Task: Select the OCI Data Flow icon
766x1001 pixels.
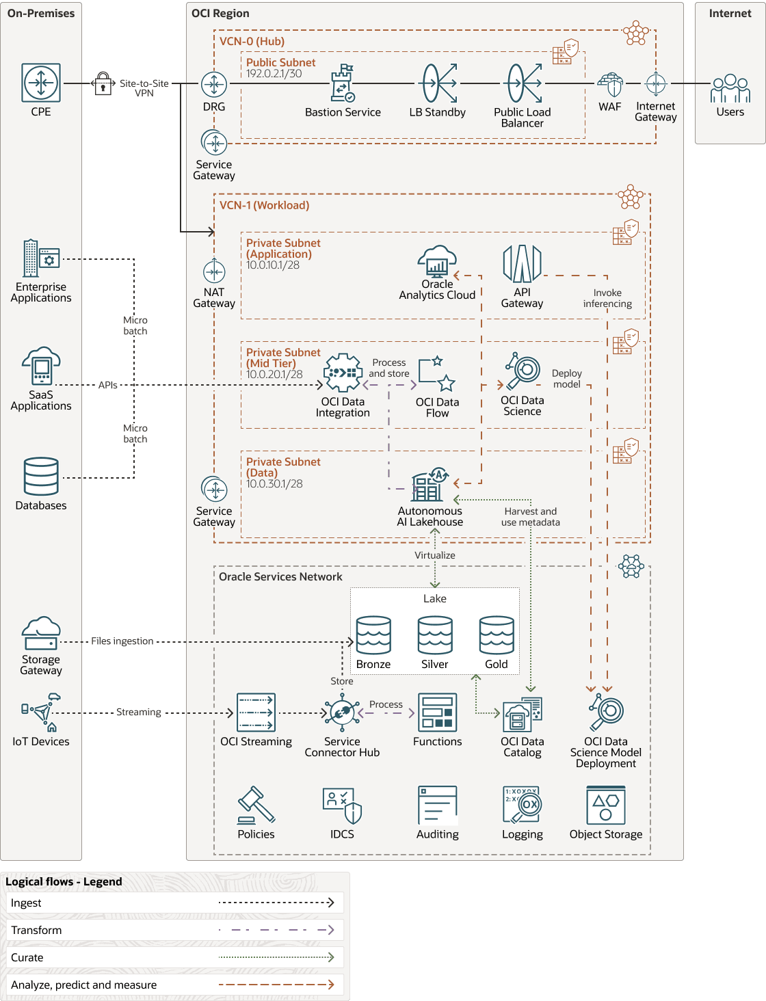Action: (x=437, y=373)
